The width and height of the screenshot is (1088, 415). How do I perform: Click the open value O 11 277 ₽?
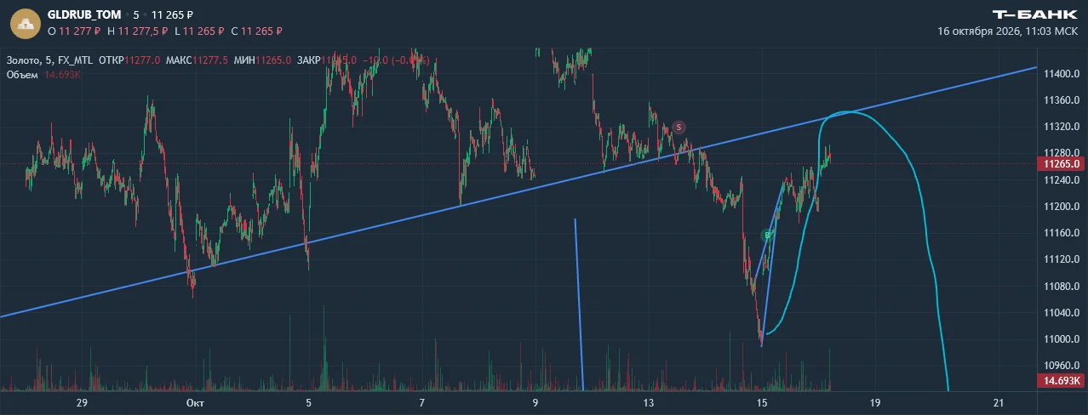(x=74, y=31)
